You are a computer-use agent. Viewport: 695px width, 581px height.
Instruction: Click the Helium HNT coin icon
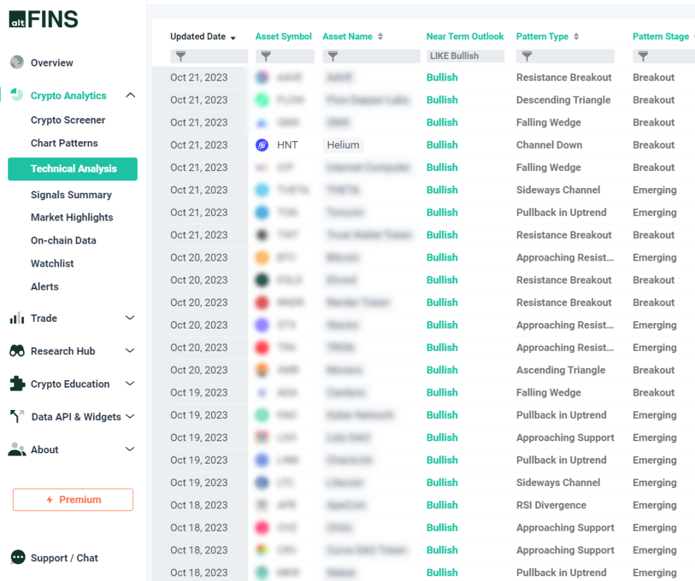tap(262, 145)
